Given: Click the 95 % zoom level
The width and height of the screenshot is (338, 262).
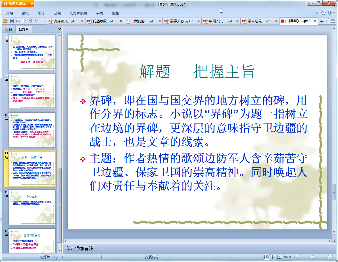Looking at the screenshot, I should tap(288, 257).
